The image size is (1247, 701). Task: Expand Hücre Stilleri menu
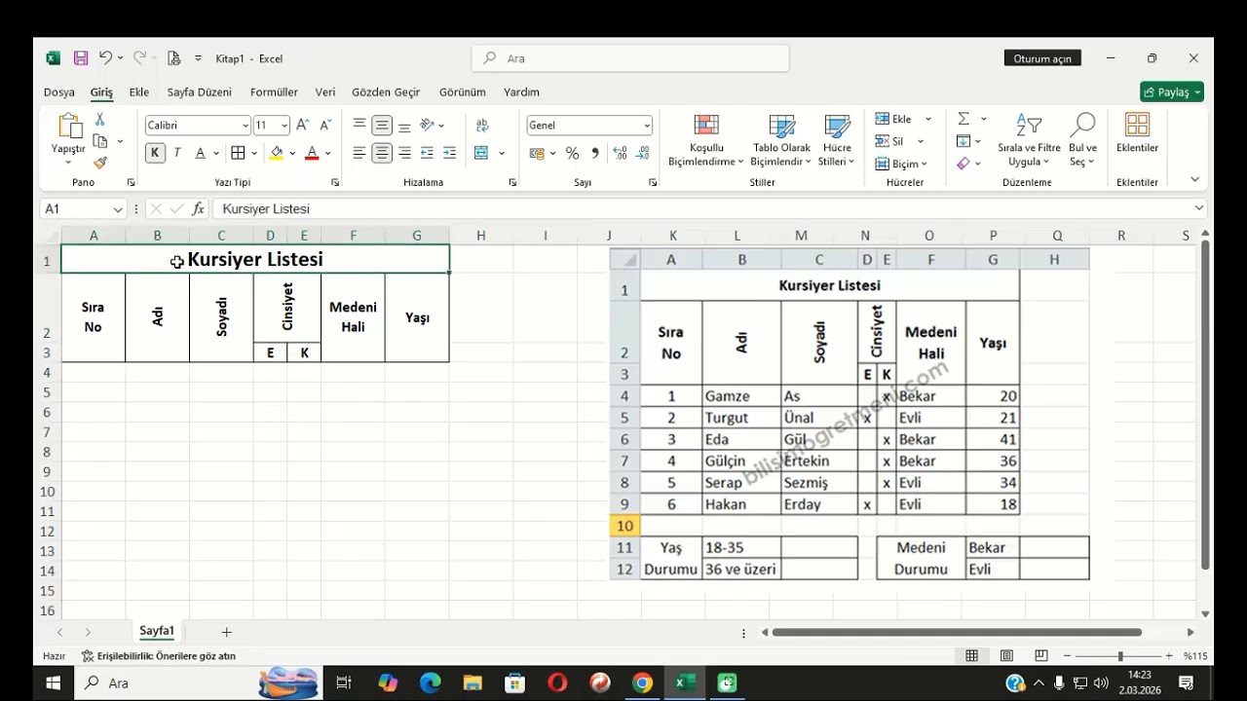[837, 141]
